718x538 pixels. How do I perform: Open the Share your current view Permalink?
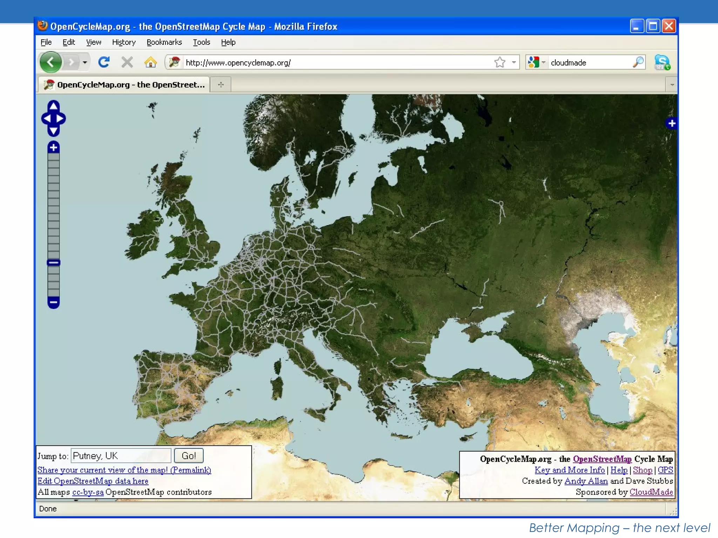tap(124, 470)
